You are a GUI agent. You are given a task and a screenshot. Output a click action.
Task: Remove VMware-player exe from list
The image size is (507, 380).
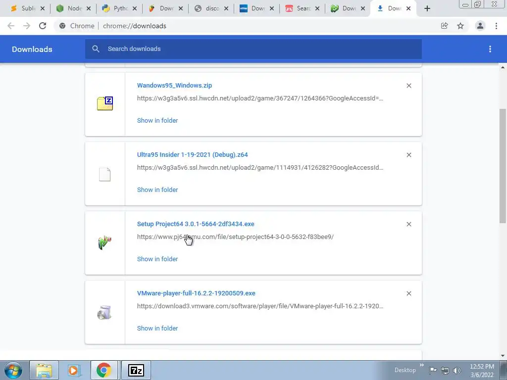tap(408, 293)
